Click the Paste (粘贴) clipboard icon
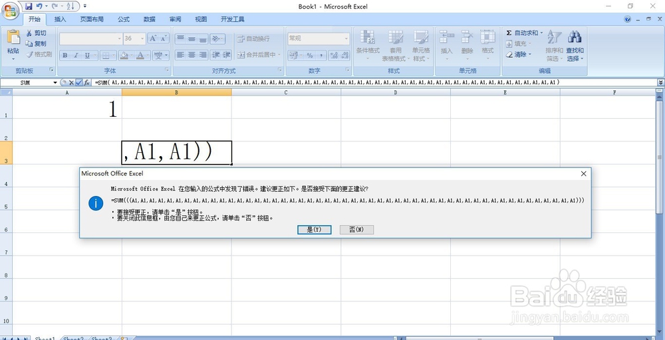The height and width of the screenshot is (340, 665). coord(13,37)
